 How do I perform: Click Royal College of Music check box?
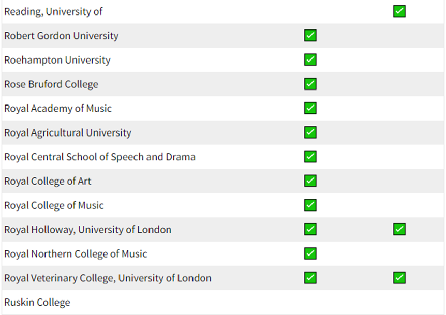click(310, 205)
